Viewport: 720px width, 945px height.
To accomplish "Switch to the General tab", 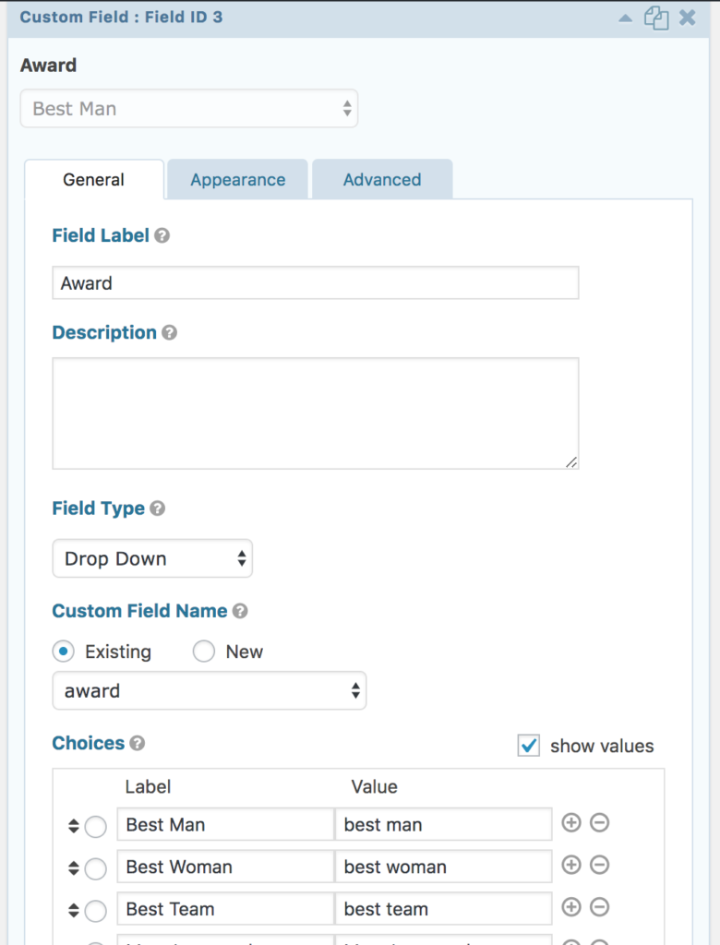I will [94, 180].
